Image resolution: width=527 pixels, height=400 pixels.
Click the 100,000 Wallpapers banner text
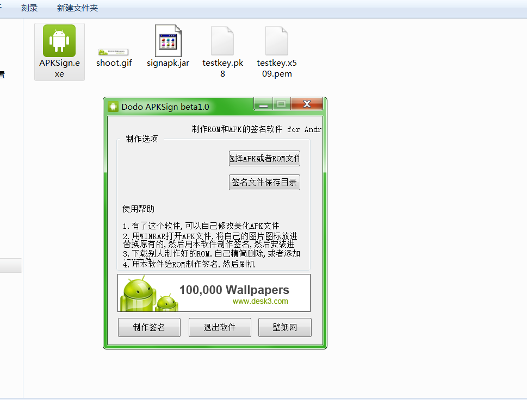point(234,290)
